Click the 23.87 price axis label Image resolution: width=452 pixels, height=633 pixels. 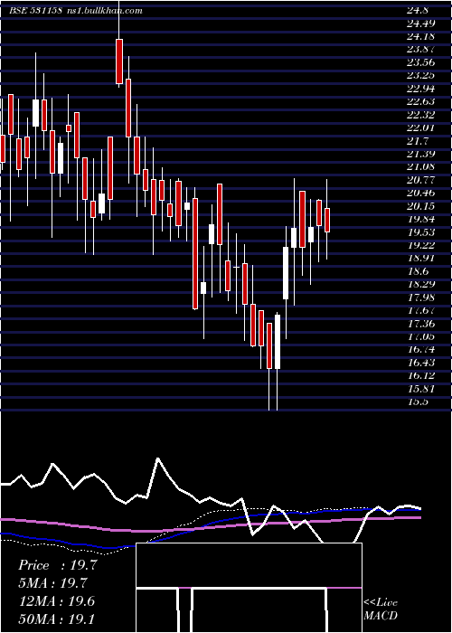(x=420, y=50)
